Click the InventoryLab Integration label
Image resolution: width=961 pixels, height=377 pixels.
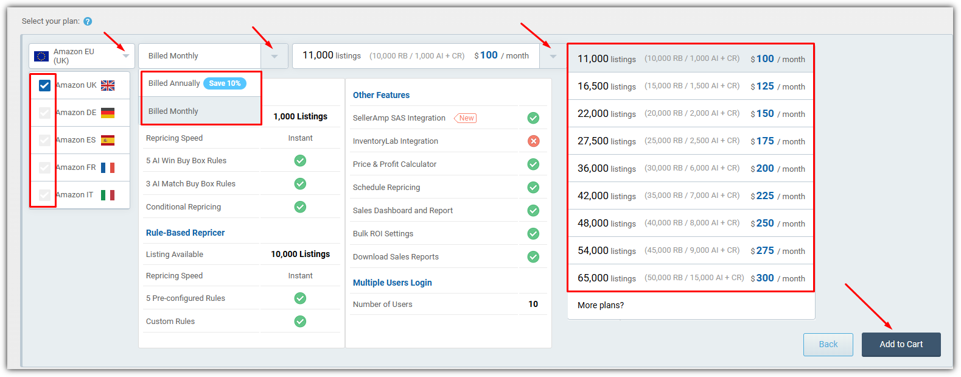point(396,141)
